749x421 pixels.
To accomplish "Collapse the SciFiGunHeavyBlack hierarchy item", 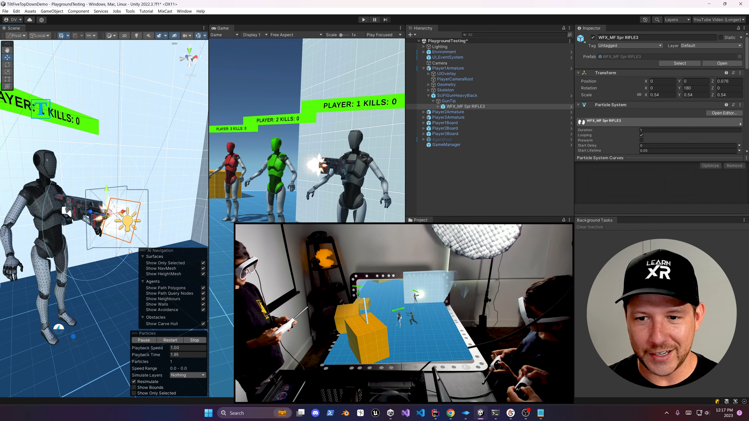I will pyautogui.click(x=428, y=96).
